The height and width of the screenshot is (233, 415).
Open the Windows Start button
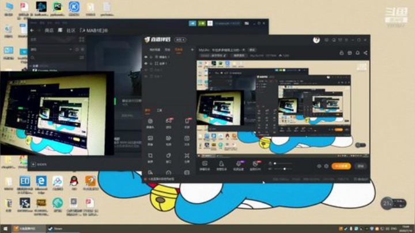point(6,228)
